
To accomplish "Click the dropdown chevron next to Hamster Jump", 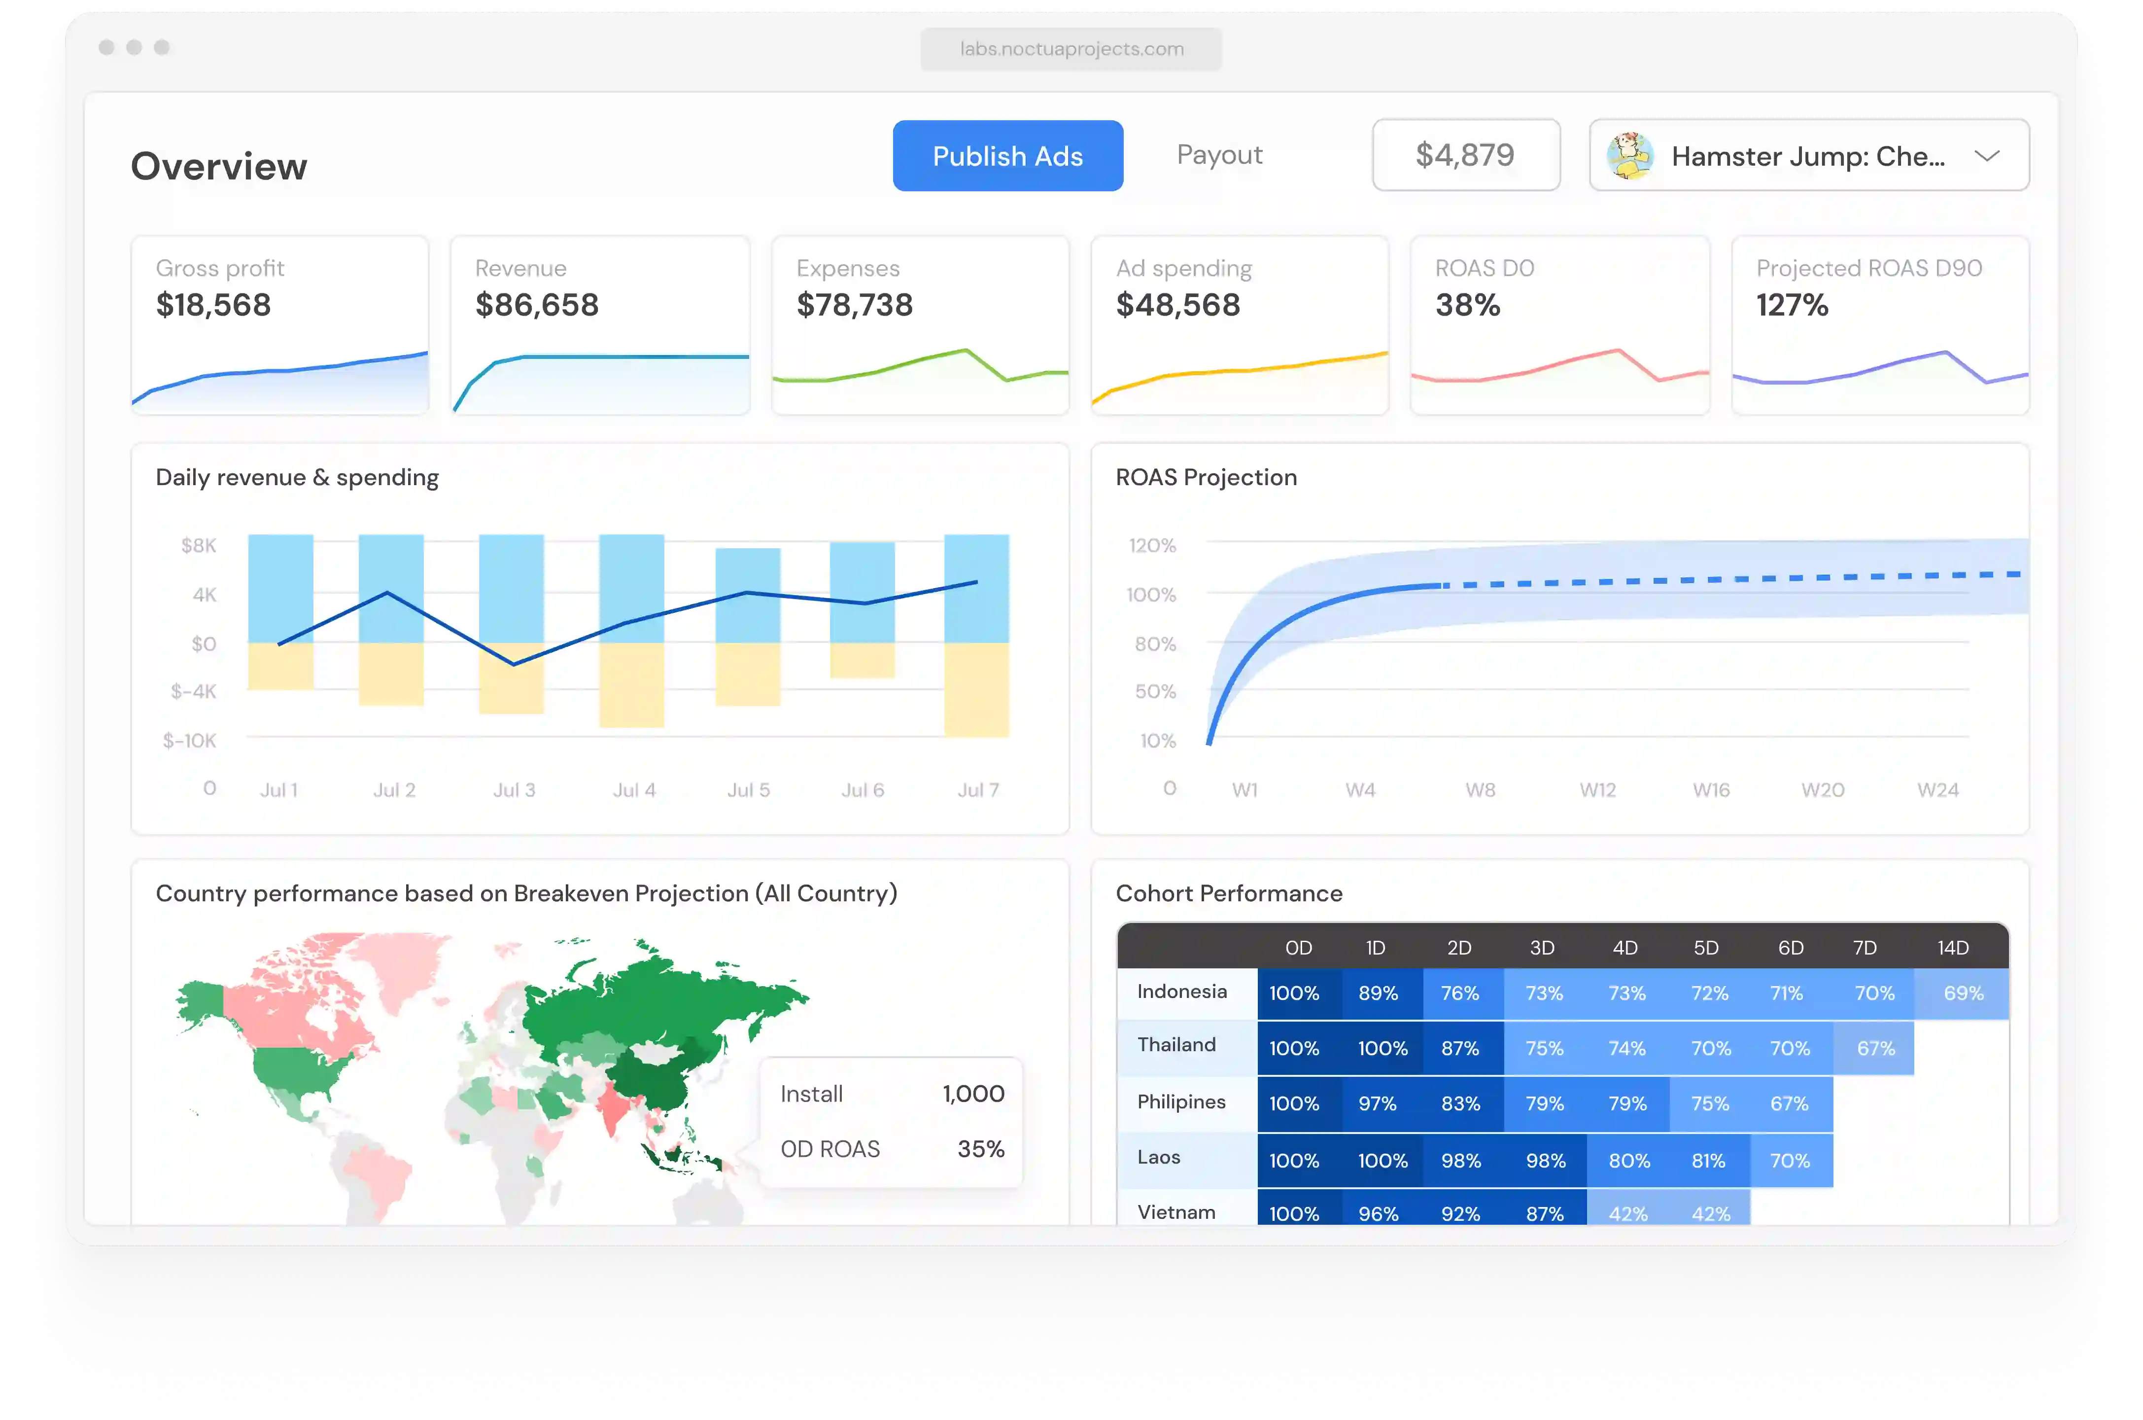I will click(1986, 156).
